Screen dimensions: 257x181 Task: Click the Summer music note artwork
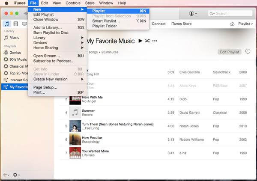tap(75, 113)
